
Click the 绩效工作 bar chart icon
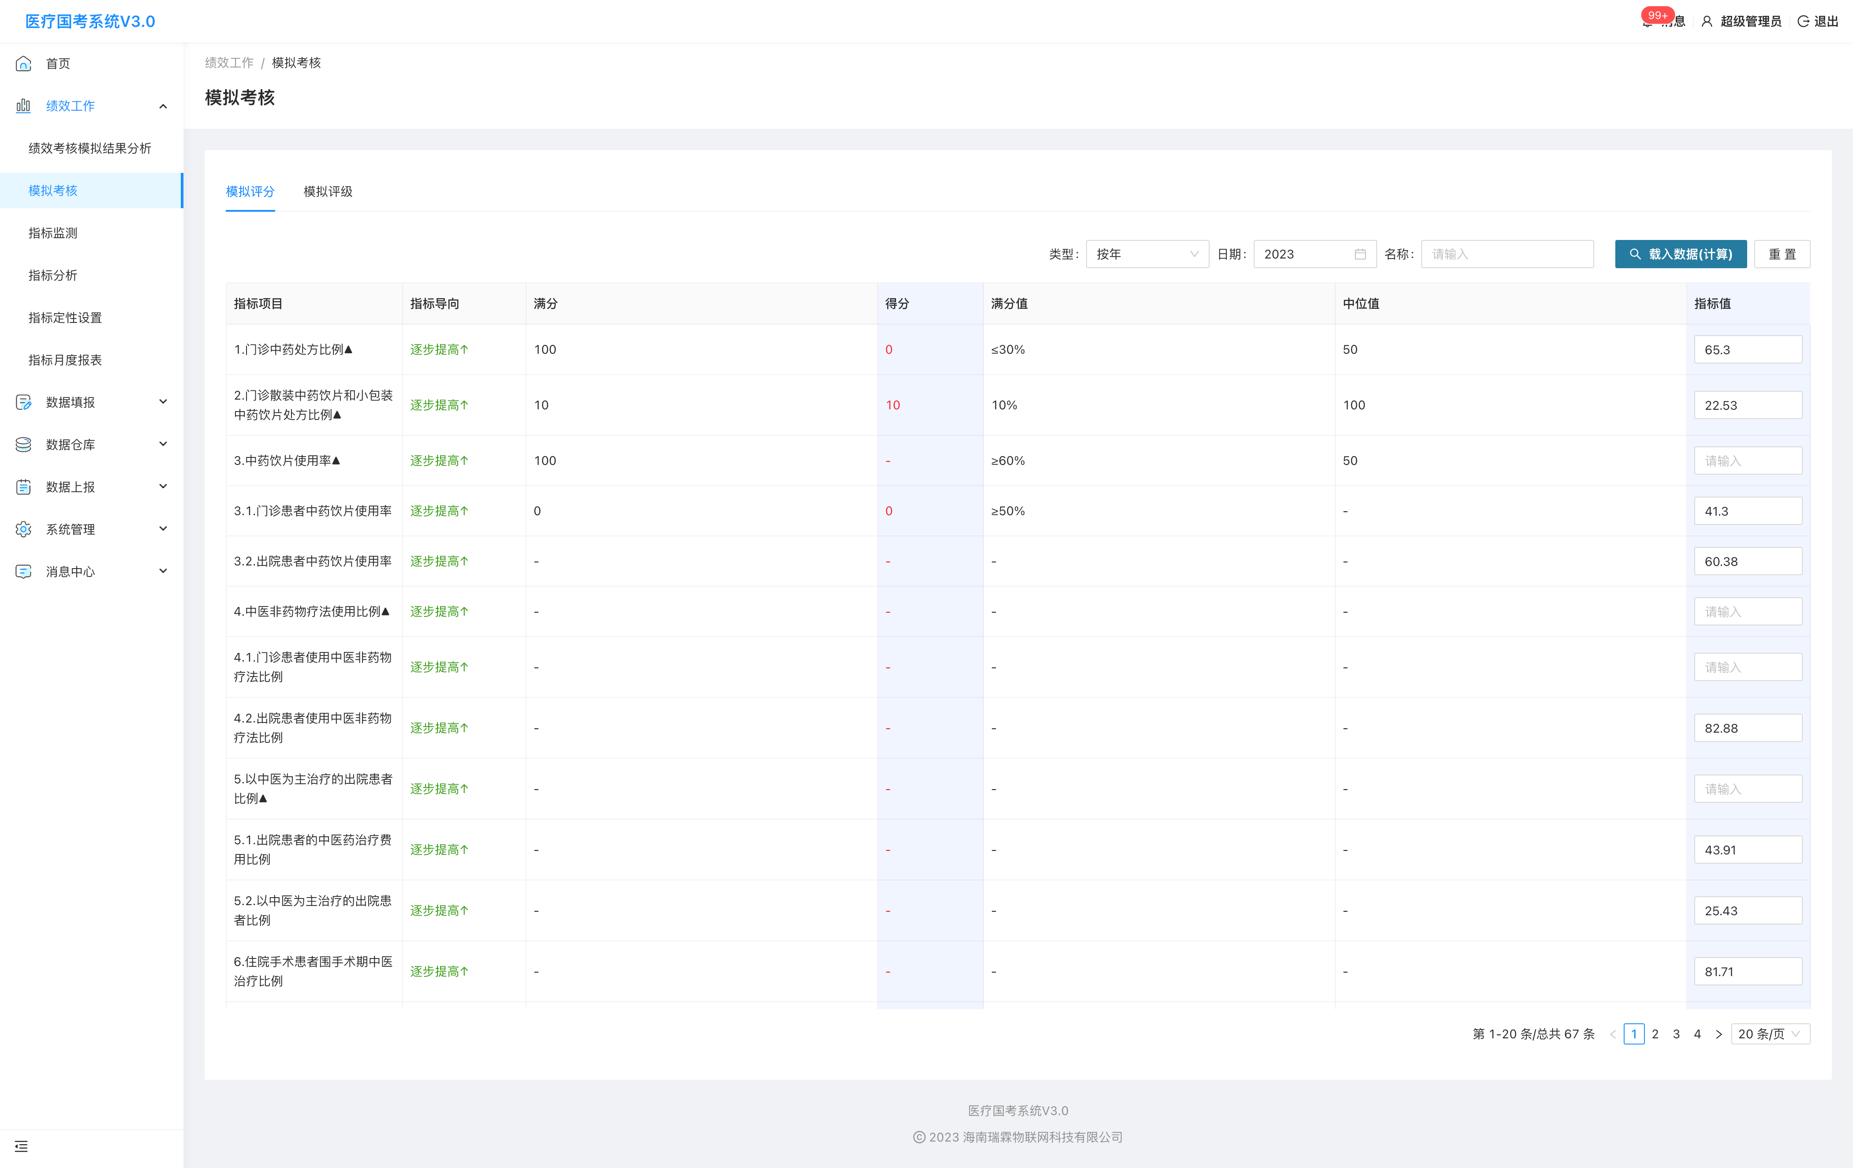(23, 105)
